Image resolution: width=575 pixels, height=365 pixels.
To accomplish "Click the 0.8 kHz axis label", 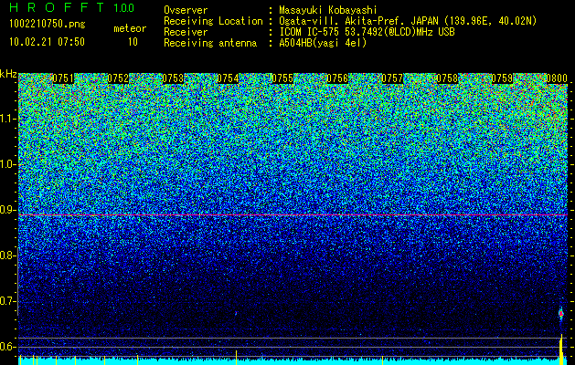I will (8, 255).
